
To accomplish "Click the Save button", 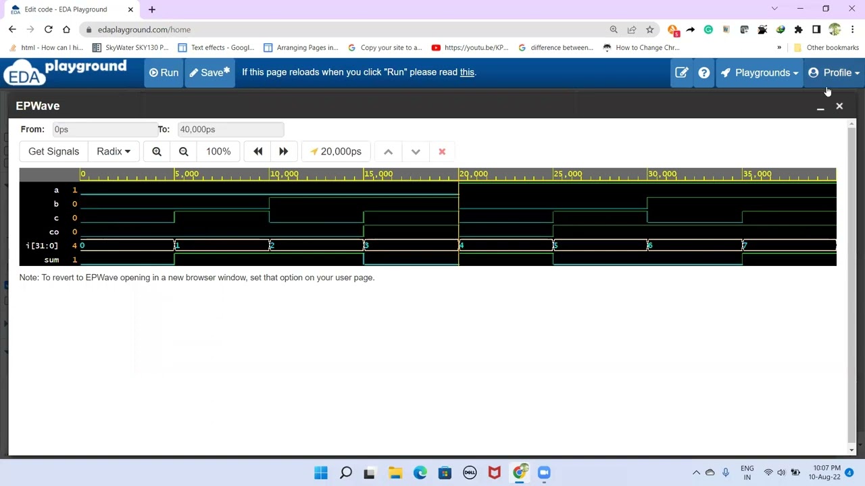I will point(209,73).
